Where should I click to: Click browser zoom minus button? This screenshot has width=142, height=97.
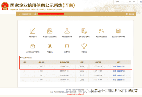(130, 2)
